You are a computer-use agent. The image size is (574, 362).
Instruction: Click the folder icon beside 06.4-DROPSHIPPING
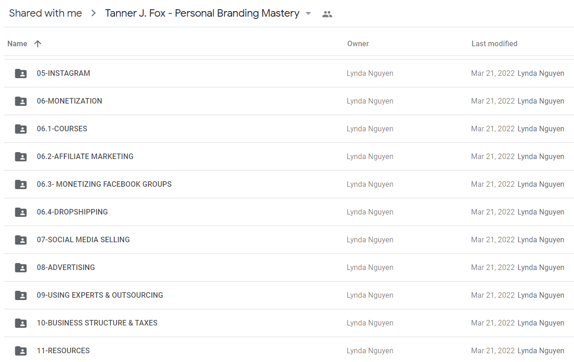point(21,212)
